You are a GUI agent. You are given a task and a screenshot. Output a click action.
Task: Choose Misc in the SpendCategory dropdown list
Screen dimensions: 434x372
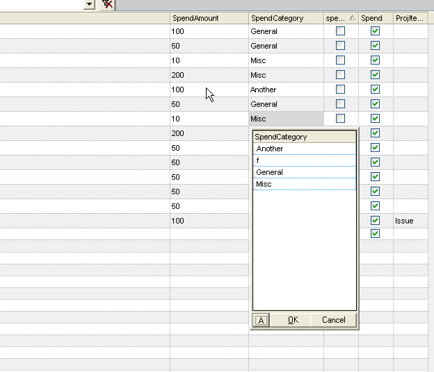click(305, 184)
